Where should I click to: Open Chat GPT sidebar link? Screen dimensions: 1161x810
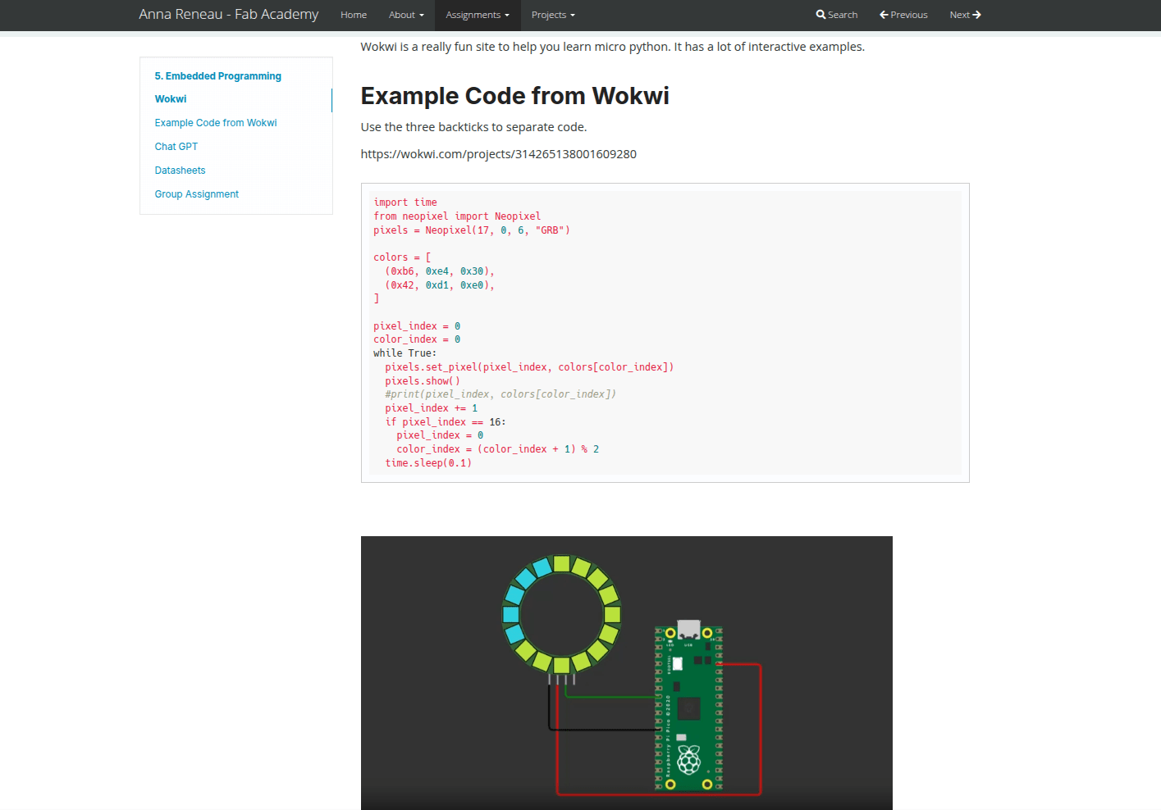[x=176, y=147]
